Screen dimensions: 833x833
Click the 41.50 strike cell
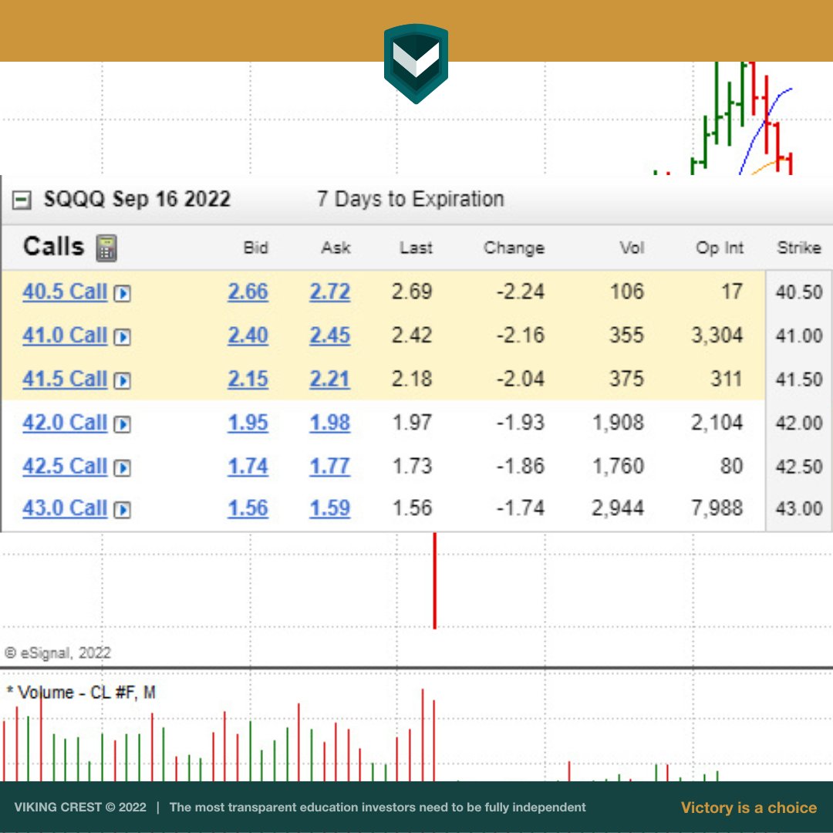tap(799, 379)
